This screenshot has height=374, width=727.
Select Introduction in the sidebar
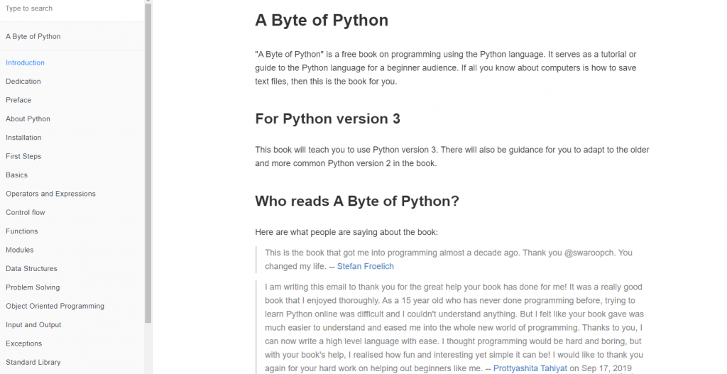click(x=25, y=62)
